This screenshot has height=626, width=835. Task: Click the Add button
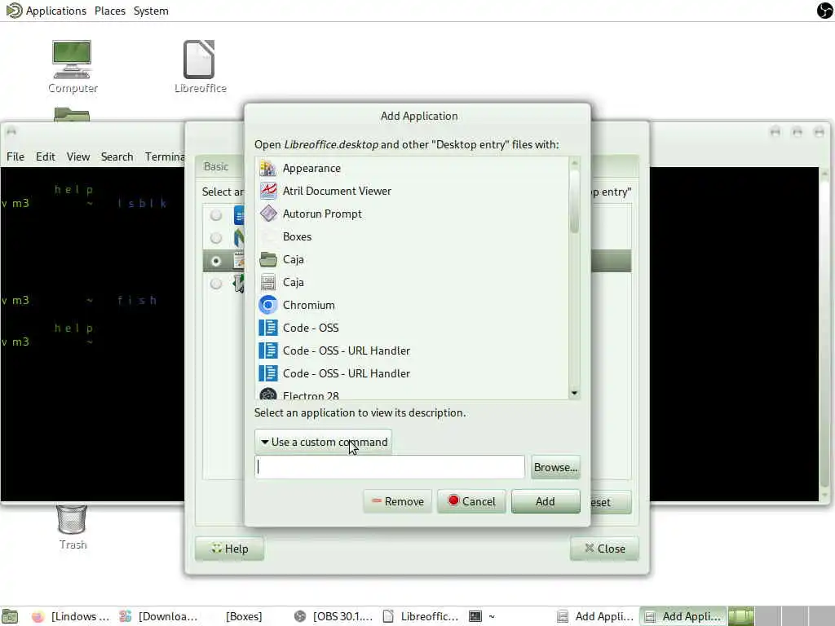tap(546, 501)
